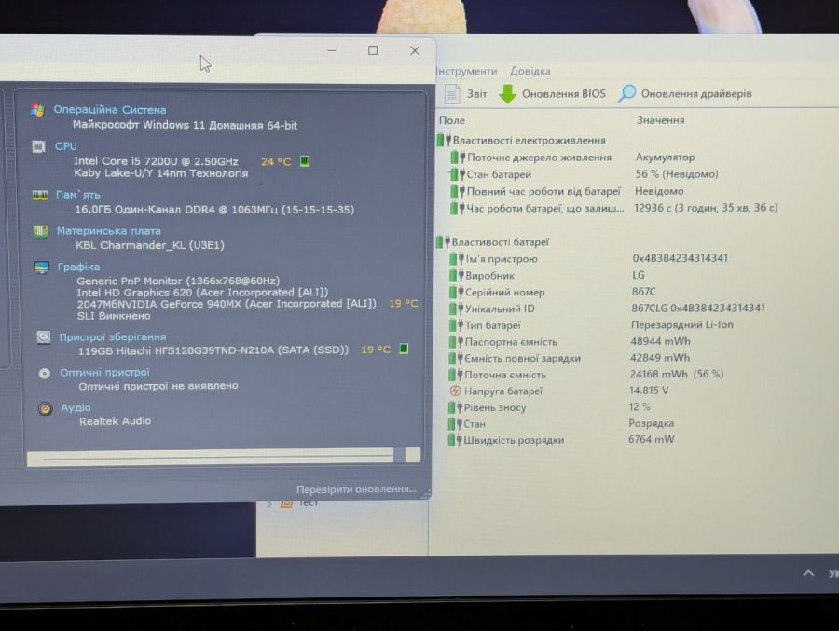This screenshot has width=839, height=631.
Task: Open the Графіка section heading
Action: pyautogui.click(x=78, y=267)
